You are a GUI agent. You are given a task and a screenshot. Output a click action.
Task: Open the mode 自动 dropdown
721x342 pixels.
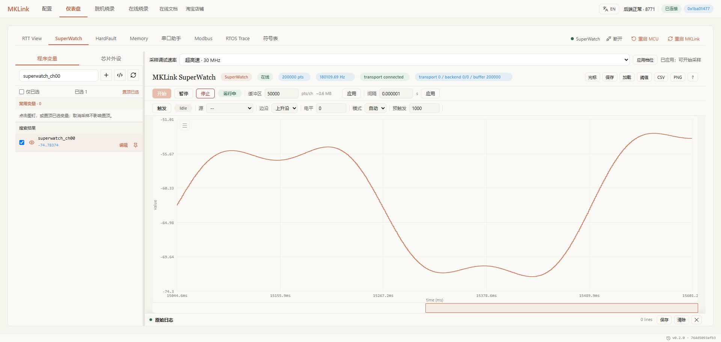376,108
